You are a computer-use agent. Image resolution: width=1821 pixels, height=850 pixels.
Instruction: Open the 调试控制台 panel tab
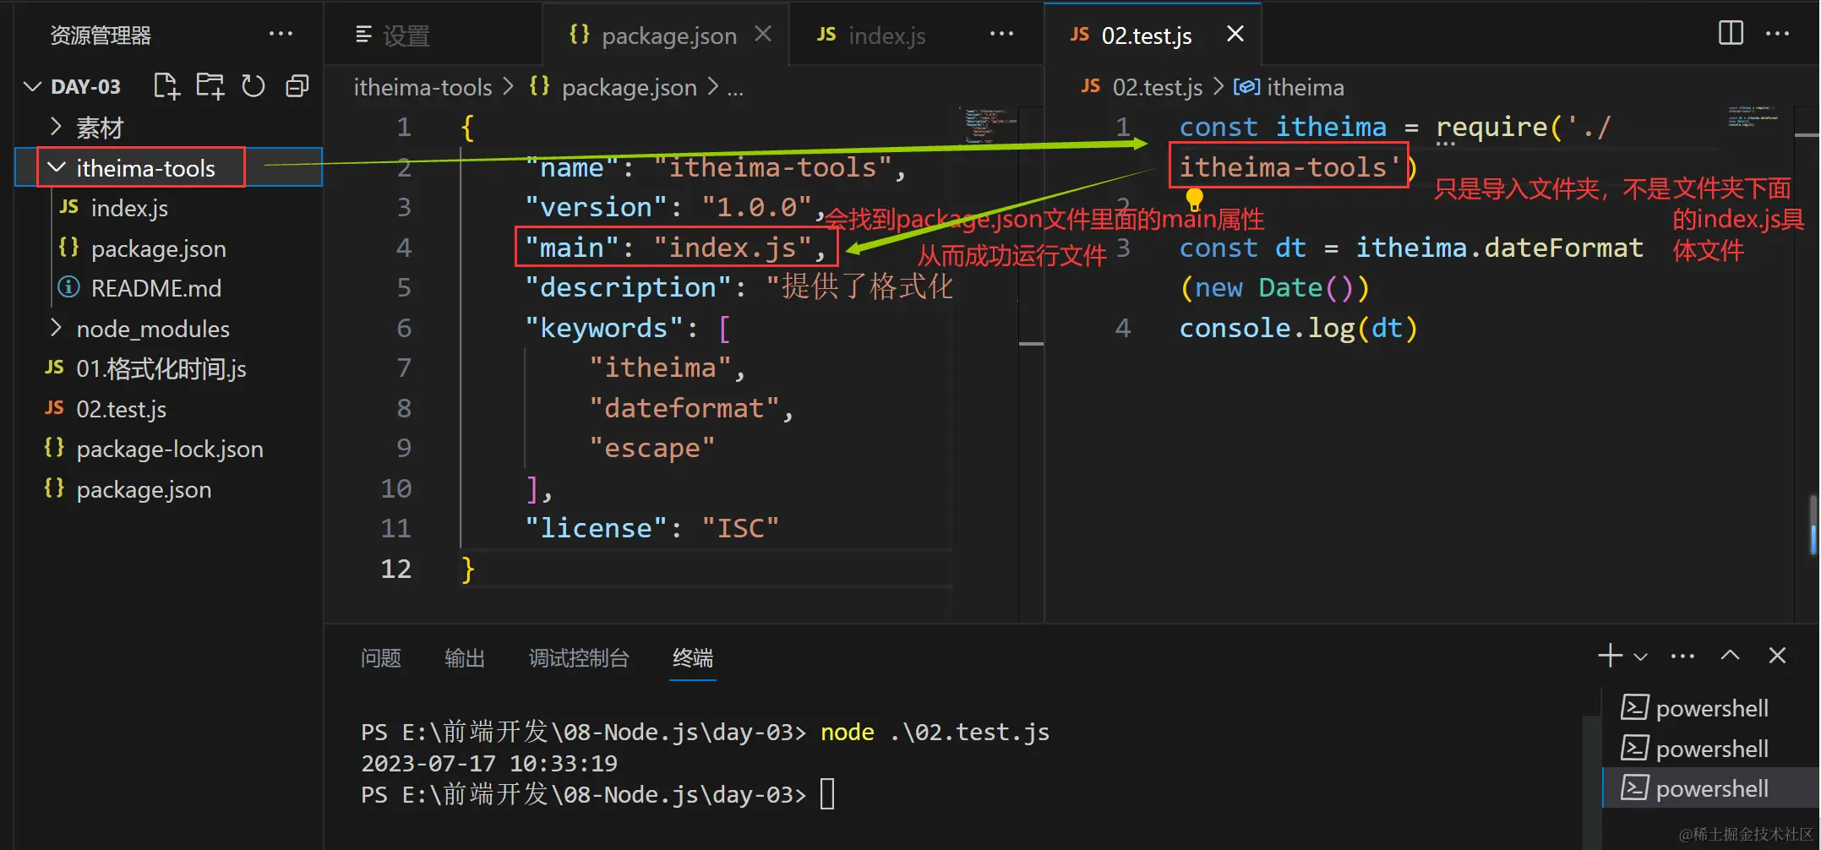pos(579,658)
